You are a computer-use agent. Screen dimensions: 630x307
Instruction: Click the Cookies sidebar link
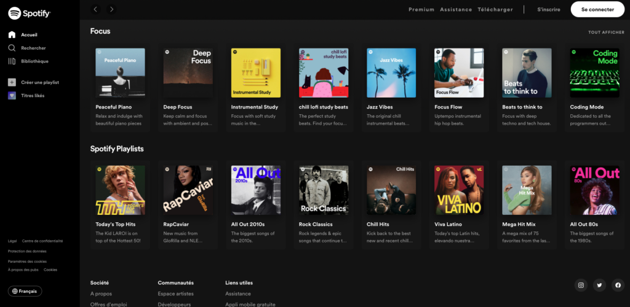pos(50,270)
